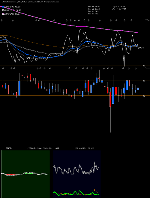
Task: Click the 15 price level label beside candles
Action: pyautogui.click(x=144, y=81)
